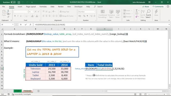The image size is (171, 96).
Task: Open the Developer tab
Action: [x=78, y=7]
